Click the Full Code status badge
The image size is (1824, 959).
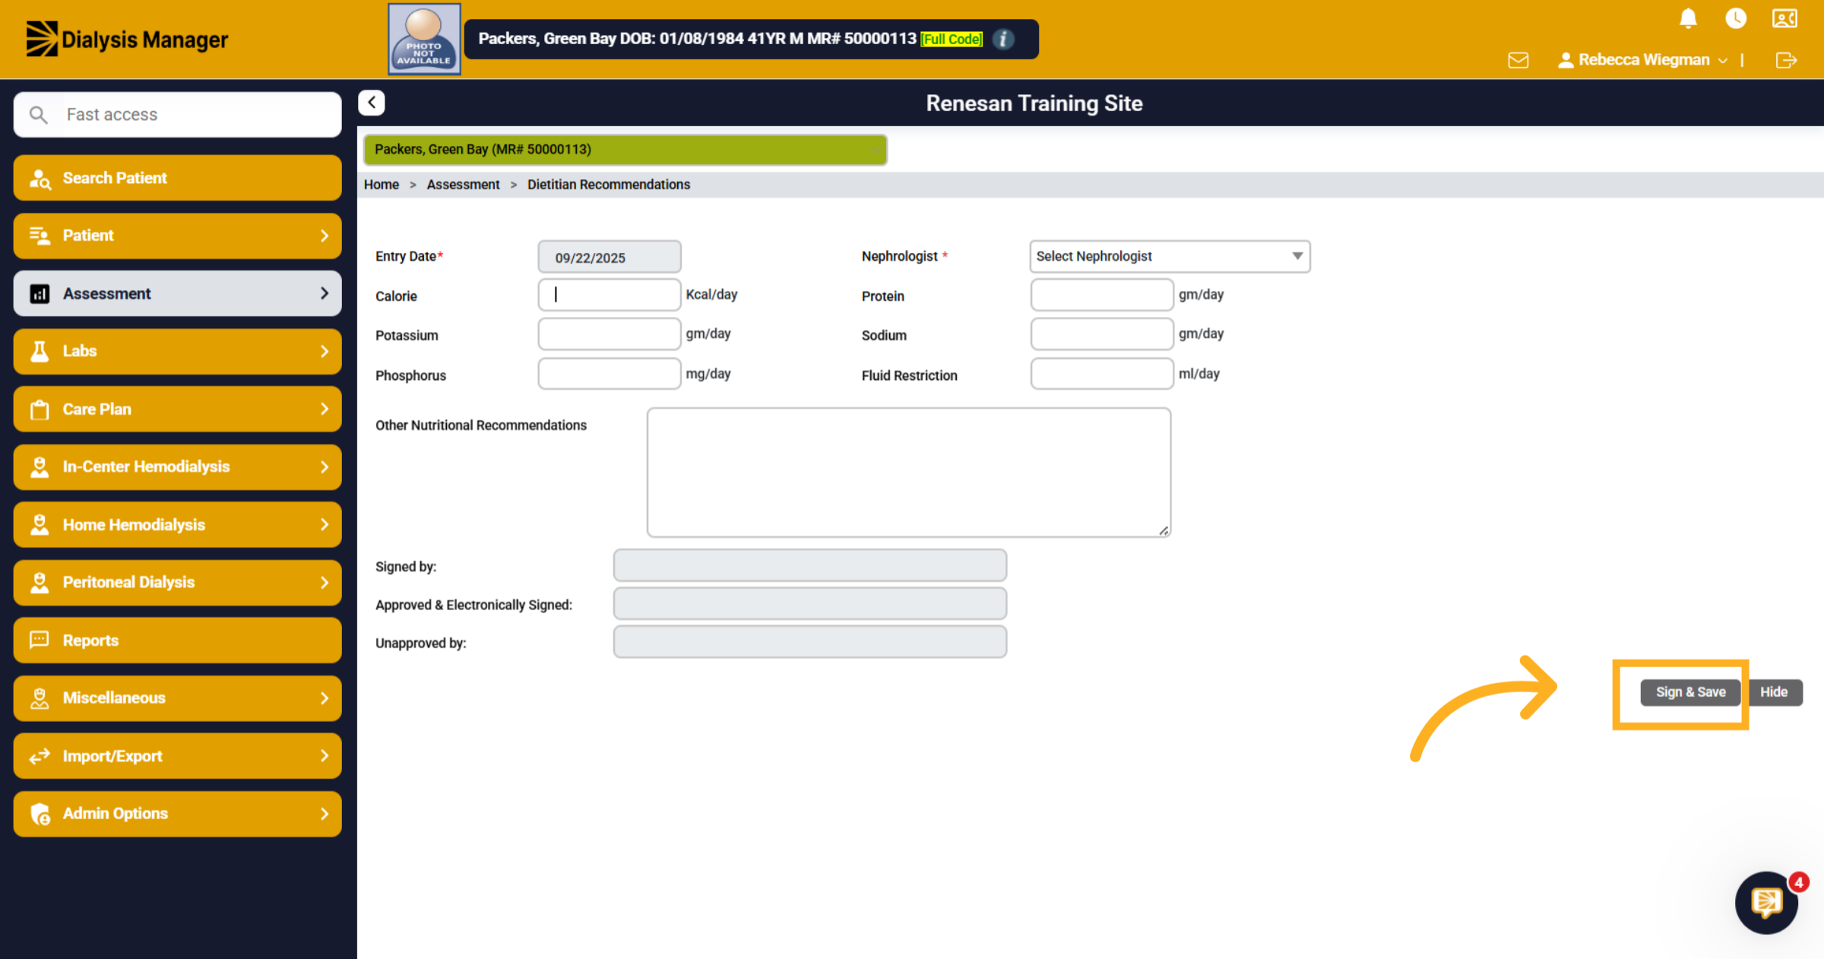point(952,39)
